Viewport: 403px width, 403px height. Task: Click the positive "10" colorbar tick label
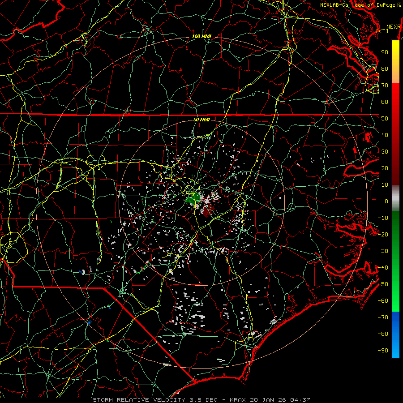pos(385,185)
